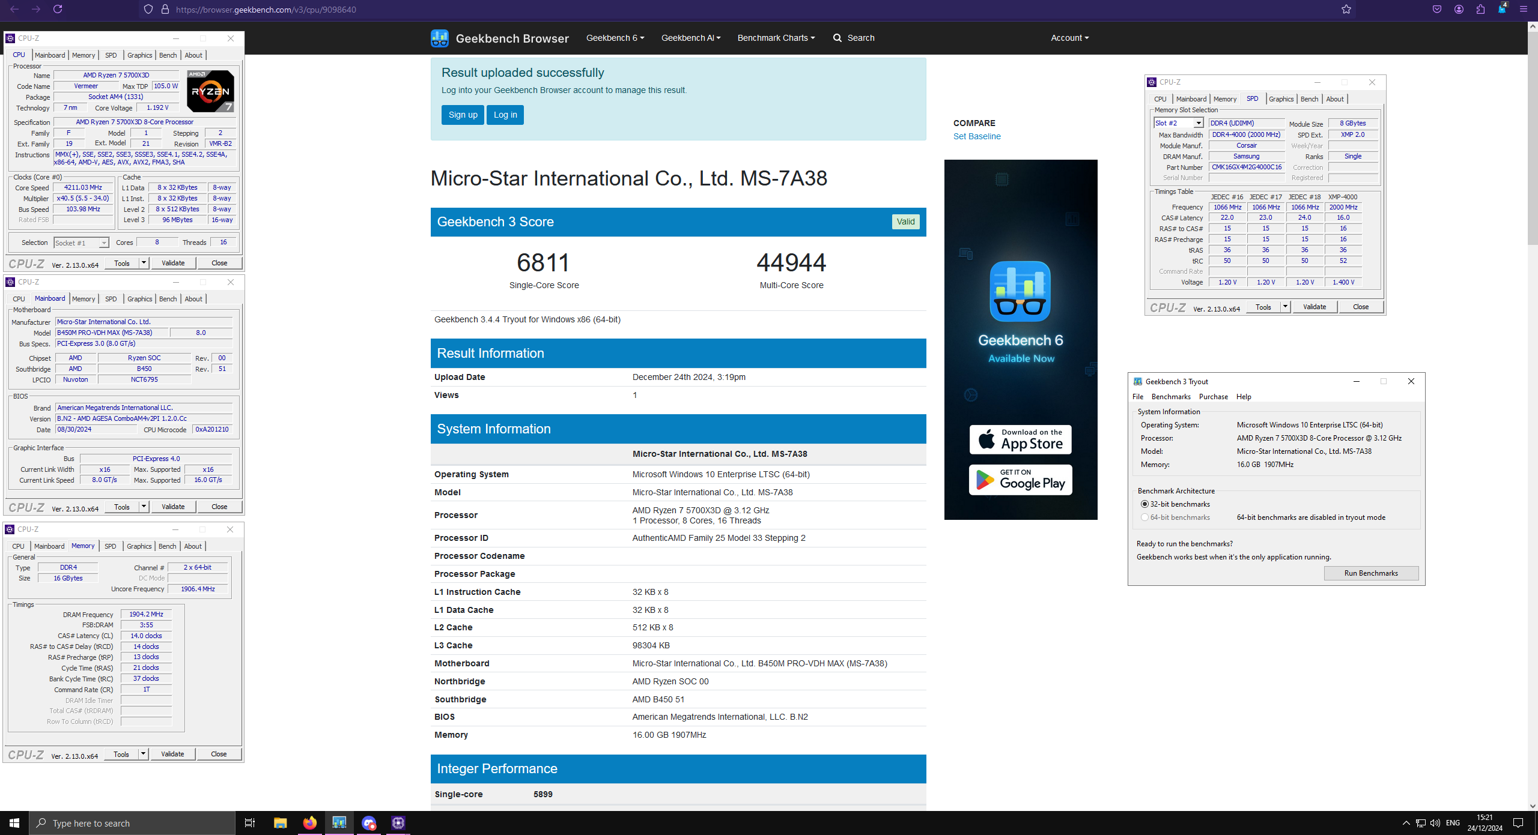Show hidden system tray icons

pos(1406,823)
